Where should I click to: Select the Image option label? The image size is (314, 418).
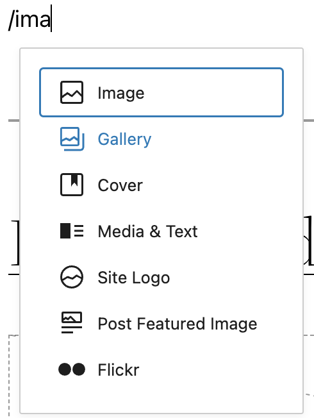(120, 93)
